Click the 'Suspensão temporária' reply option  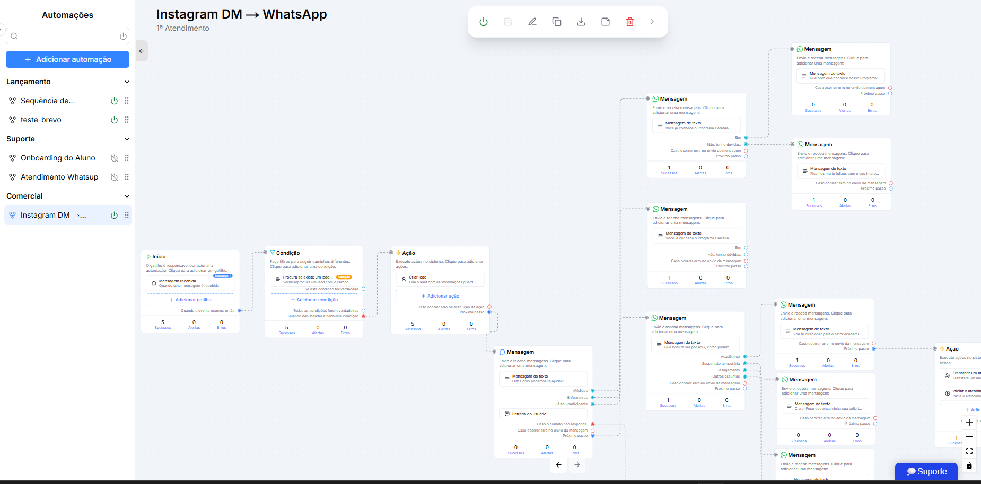pos(721,363)
